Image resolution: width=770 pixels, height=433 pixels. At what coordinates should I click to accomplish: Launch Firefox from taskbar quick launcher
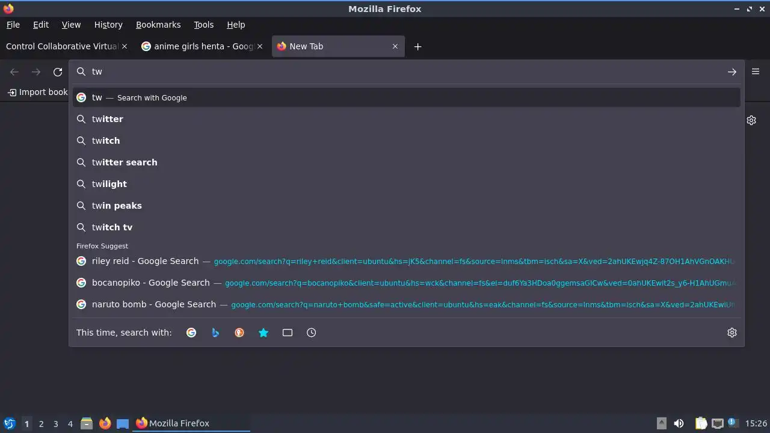(x=105, y=423)
